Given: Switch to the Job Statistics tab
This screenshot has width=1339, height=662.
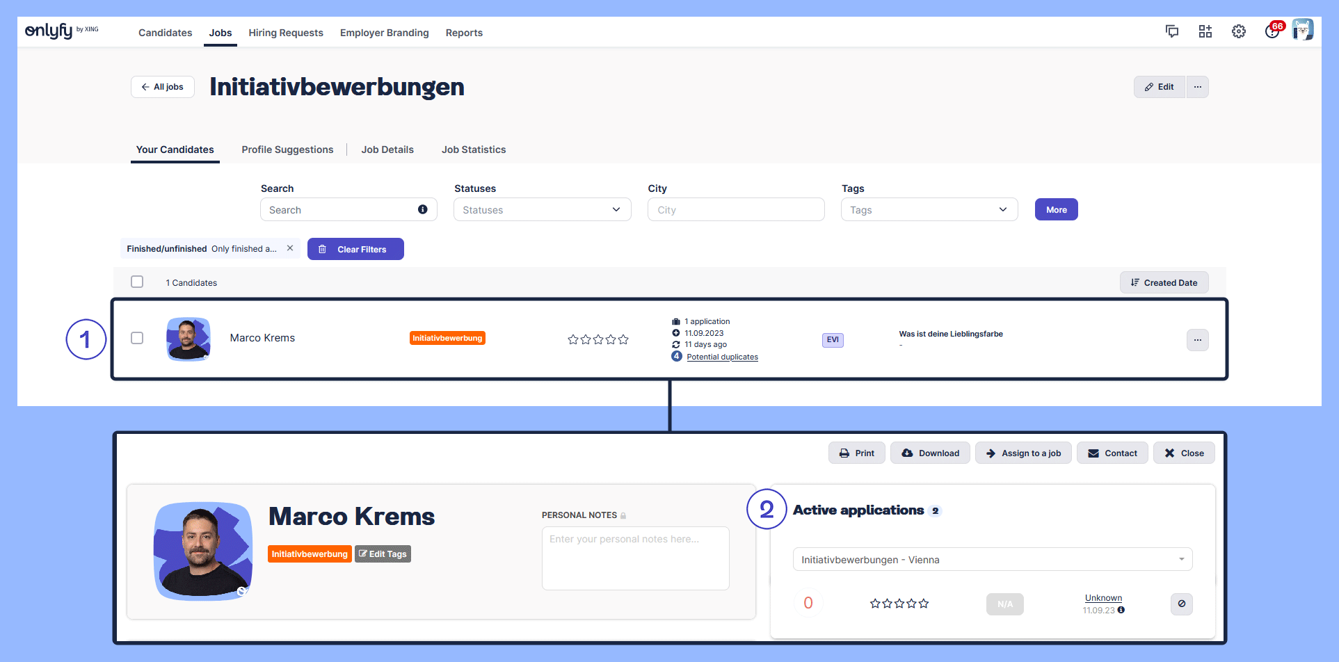Looking at the screenshot, I should pos(474,150).
